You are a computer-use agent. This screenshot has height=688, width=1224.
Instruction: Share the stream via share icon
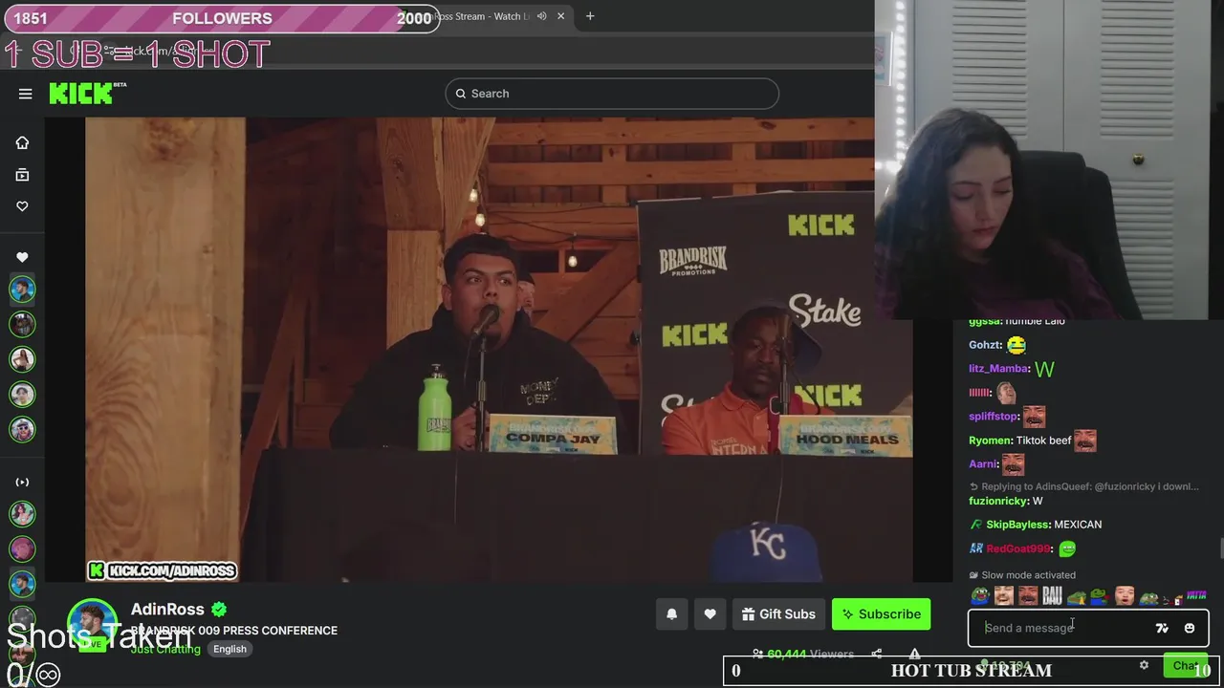point(877,655)
